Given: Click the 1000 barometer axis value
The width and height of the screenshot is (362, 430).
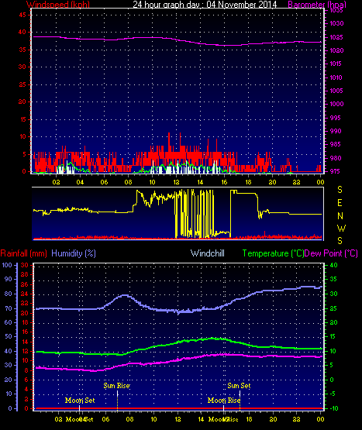Looking at the screenshot, I should 336,104.
